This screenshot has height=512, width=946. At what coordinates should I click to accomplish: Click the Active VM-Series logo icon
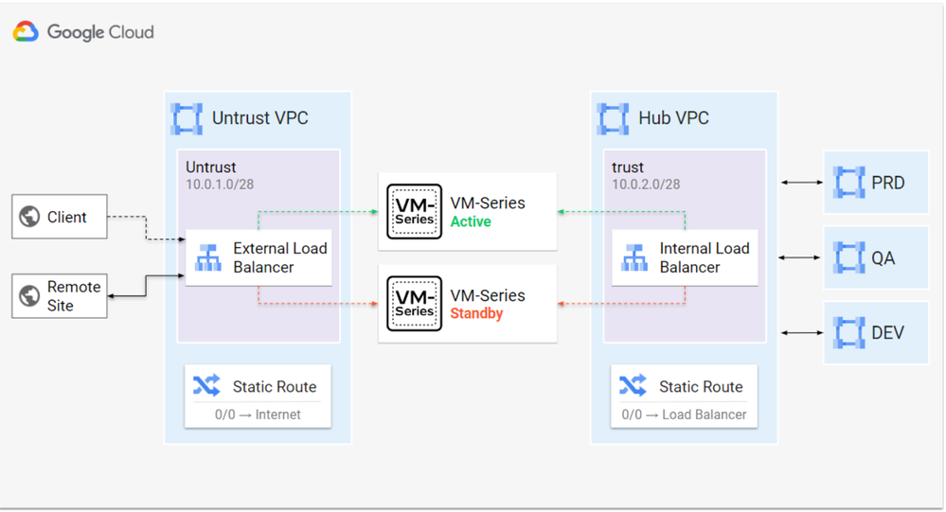pos(415,212)
